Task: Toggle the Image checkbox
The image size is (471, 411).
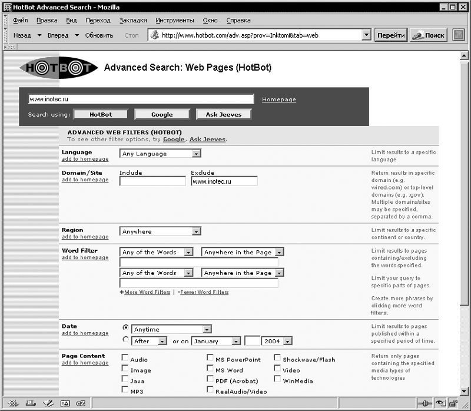Action: pos(125,368)
